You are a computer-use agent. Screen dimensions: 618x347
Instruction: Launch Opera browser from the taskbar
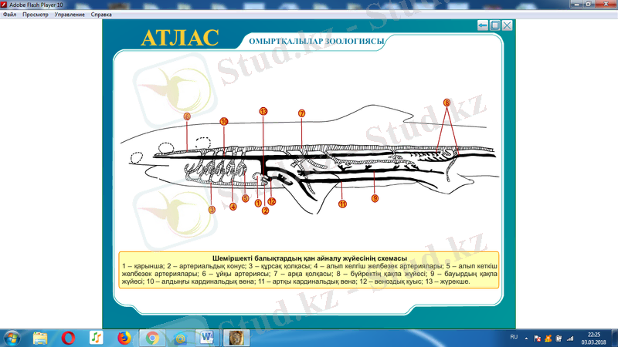click(68, 338)
